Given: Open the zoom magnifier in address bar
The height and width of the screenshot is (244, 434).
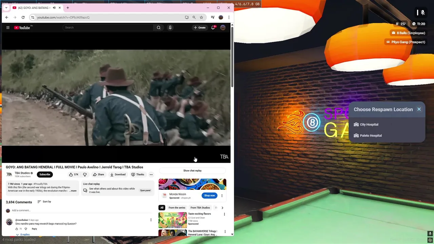Looking at the screenshot, I should click(194, 17).
